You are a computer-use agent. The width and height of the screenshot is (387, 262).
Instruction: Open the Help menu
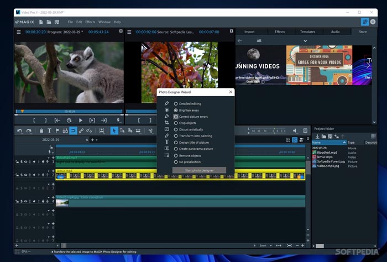coord(117,22)
